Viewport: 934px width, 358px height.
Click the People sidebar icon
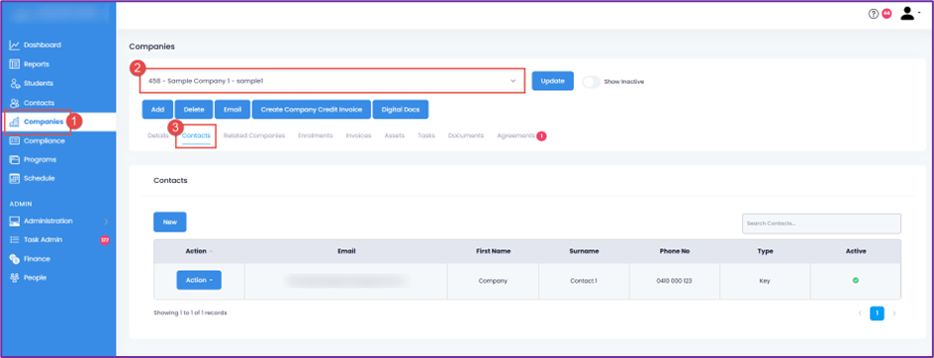pyautogui.click(x=15, y=278)
